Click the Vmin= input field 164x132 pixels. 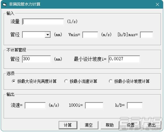point(90,35)
